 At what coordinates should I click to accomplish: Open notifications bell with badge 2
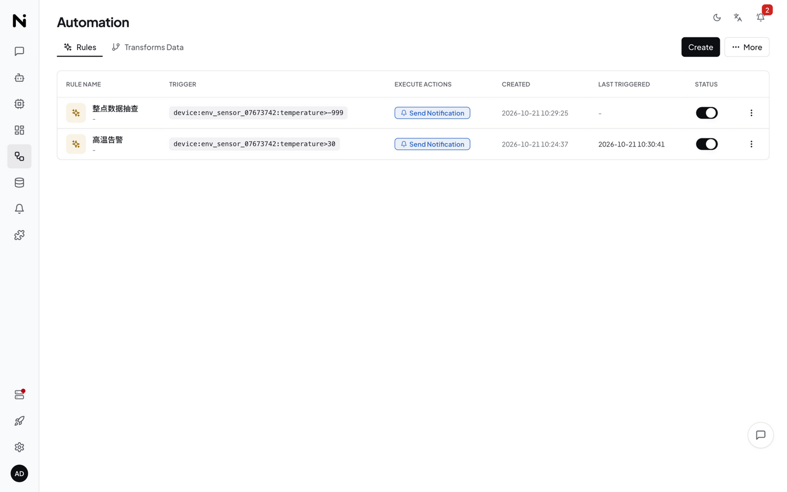(x=761, y=17)
